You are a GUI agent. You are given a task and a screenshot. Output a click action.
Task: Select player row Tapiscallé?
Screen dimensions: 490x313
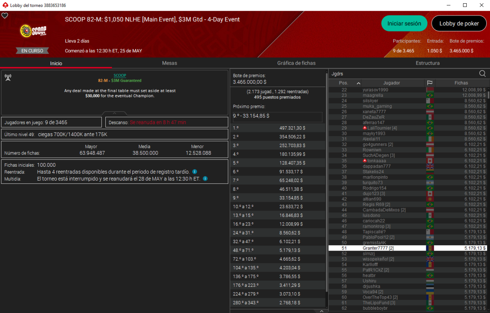point(408,232)
